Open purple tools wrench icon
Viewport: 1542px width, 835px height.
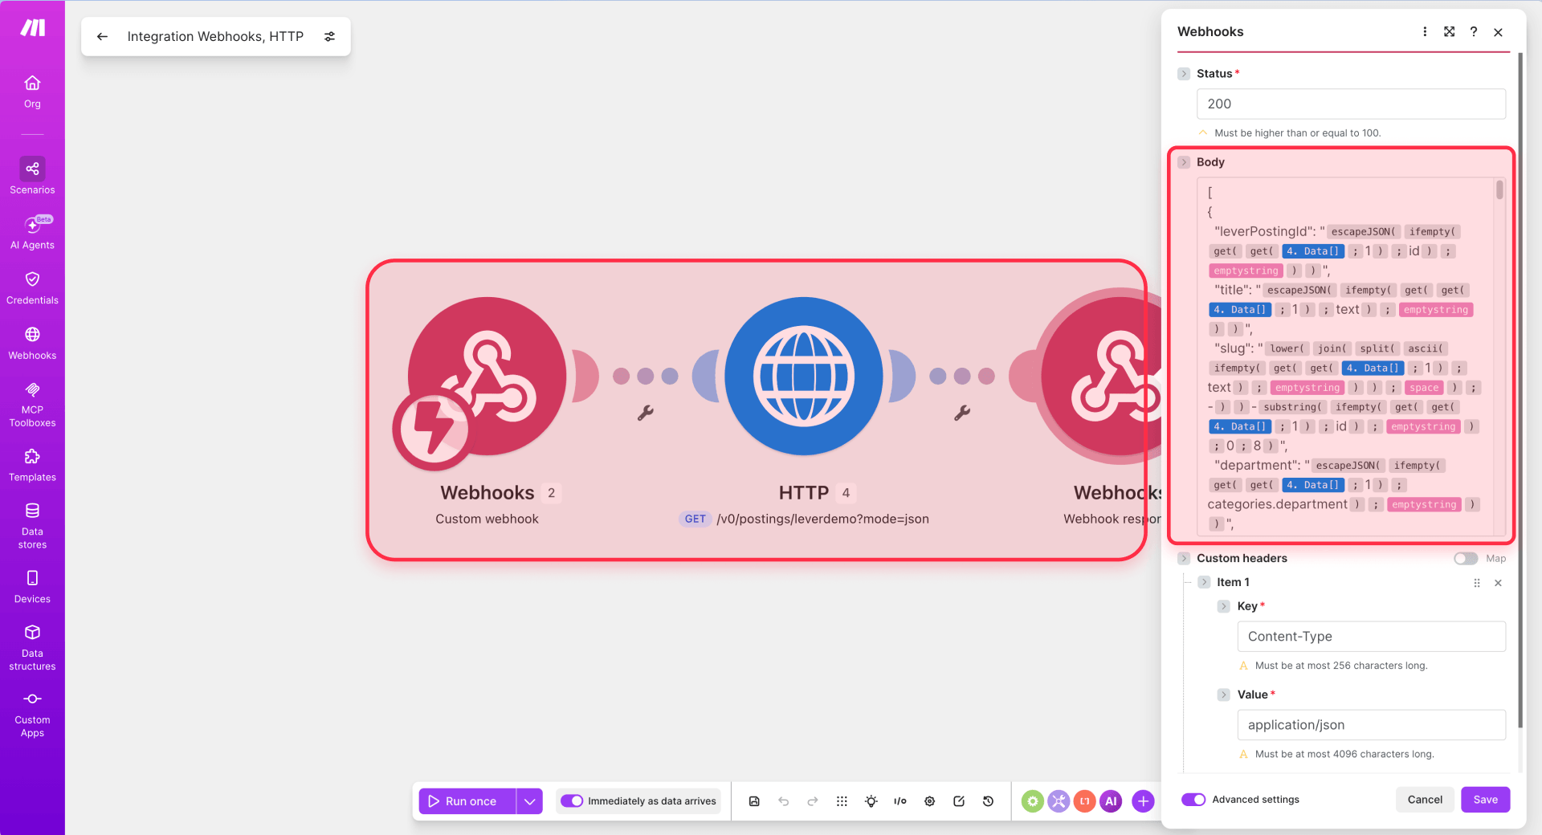[x=1059, y=800]
